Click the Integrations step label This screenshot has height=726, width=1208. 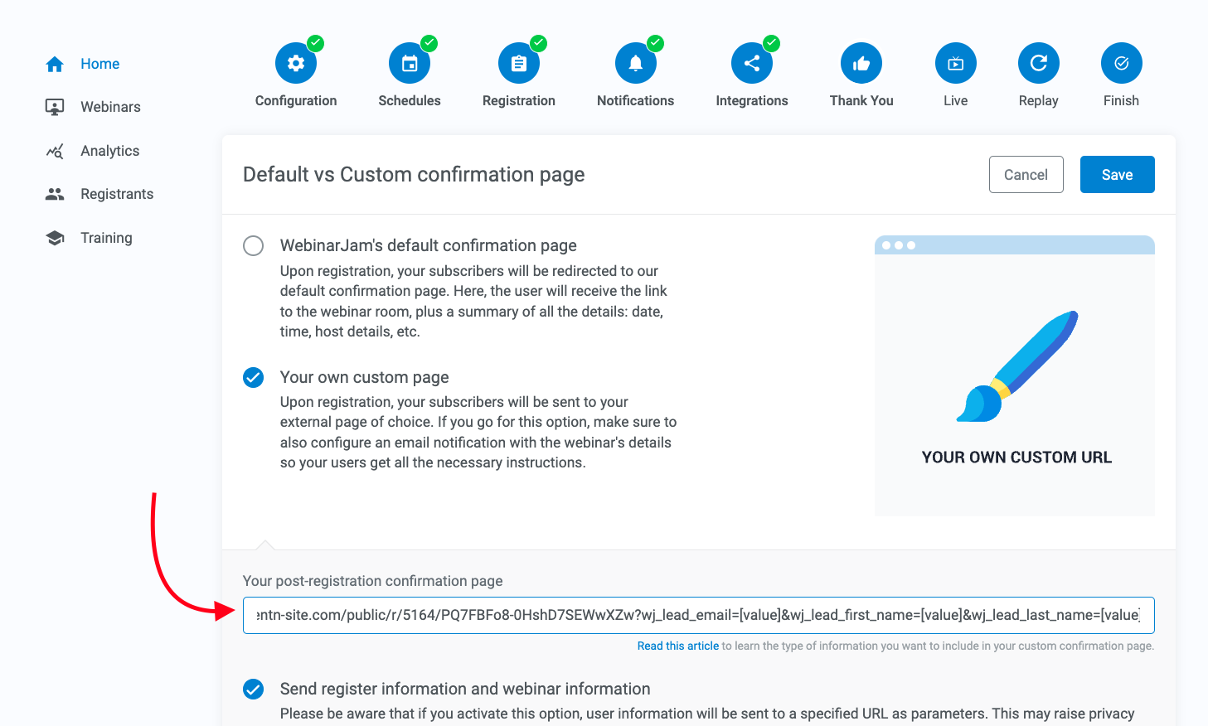coord(752,100)
